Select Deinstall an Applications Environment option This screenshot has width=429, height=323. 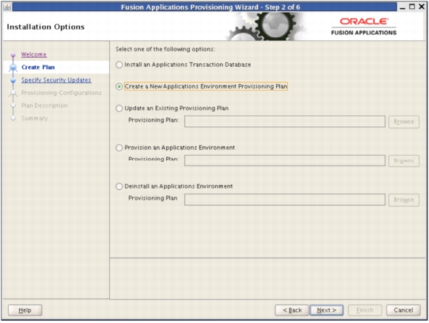point(119,186)
